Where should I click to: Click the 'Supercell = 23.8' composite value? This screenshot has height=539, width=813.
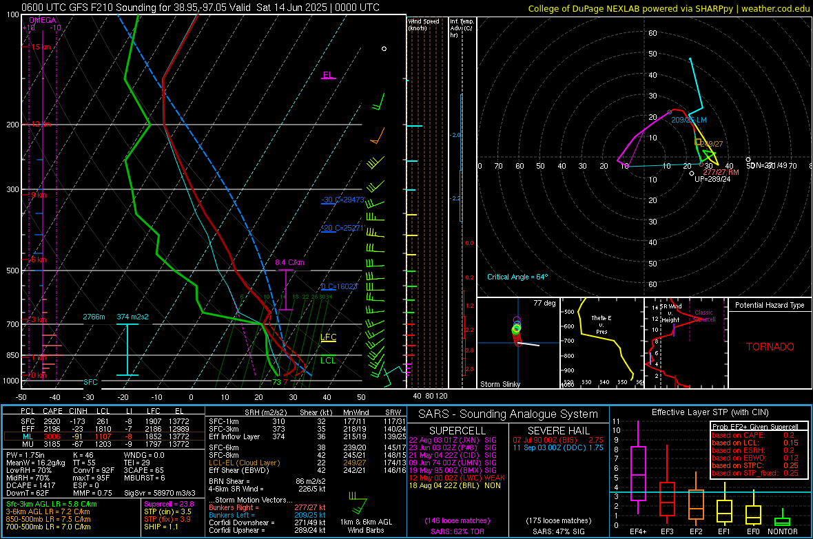tap(169, 505)
